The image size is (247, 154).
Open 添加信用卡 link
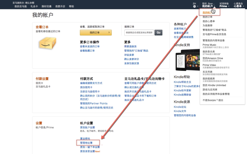86,87
